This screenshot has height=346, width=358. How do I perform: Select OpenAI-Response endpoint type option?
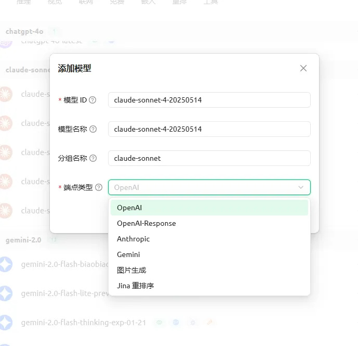point(209,223)
